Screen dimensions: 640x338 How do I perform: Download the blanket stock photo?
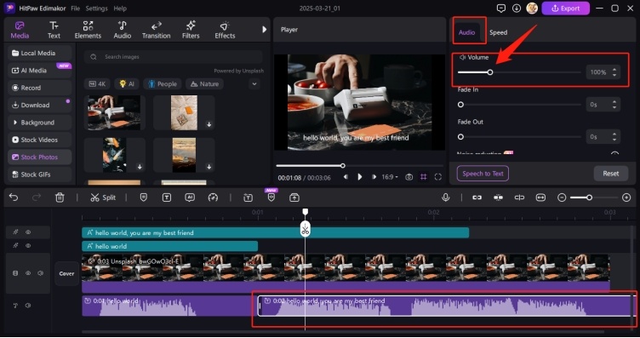coord(209,124)
